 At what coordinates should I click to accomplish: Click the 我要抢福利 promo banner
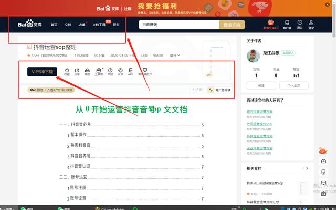[157, 6]
